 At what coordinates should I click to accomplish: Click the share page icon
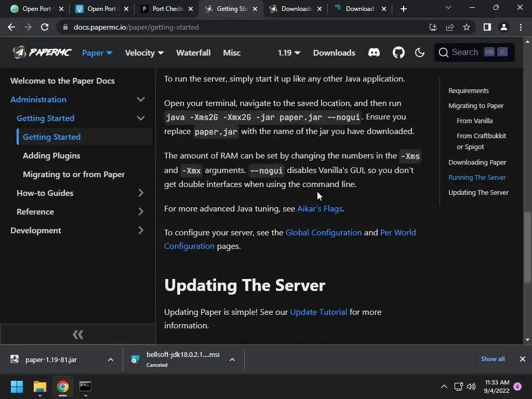[x=450, y=27]
